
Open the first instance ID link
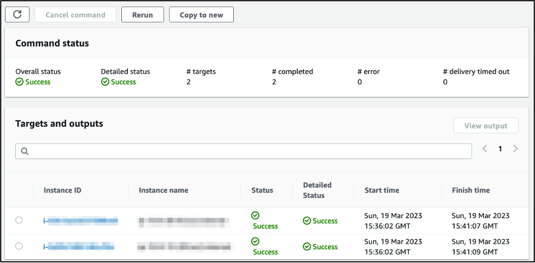(80, 221)
